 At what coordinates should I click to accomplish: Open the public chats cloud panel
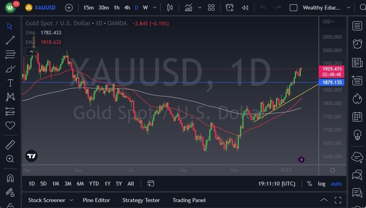coord(357,157)
